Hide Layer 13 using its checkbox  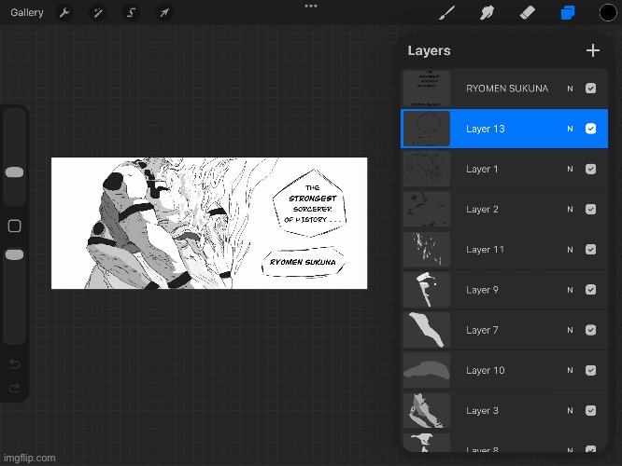[590, 129]
